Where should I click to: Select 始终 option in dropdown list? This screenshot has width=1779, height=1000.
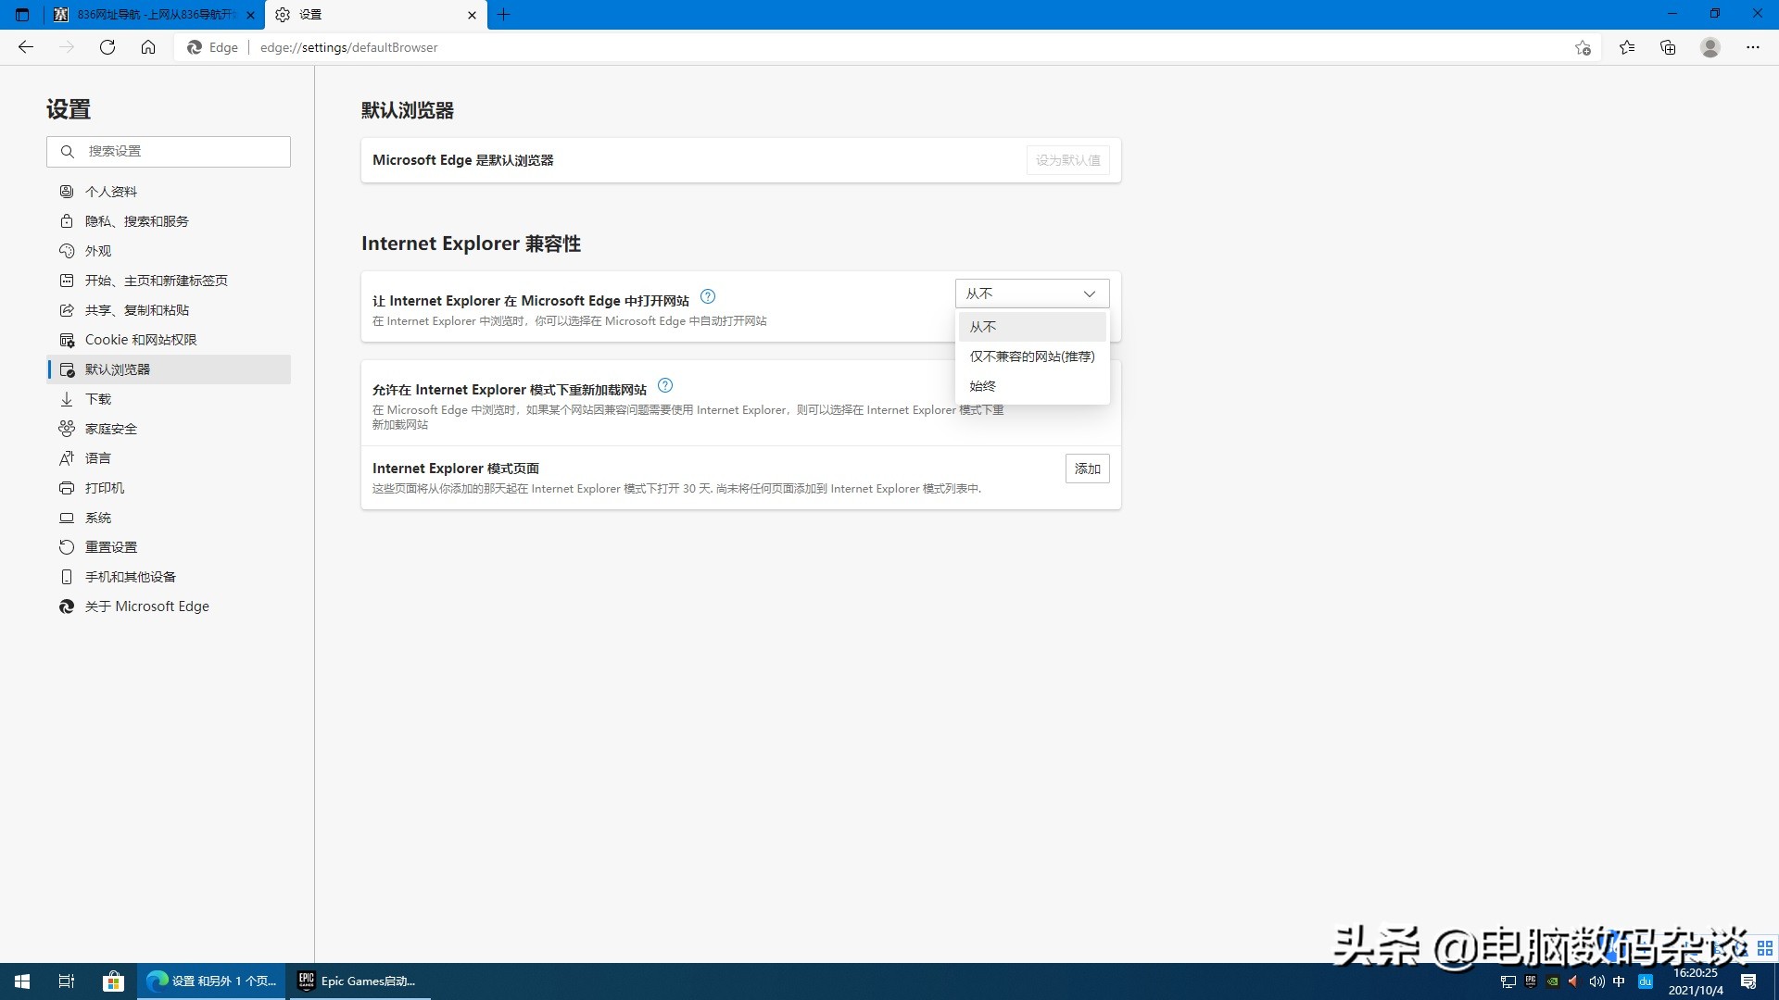[x=983, y=386]
